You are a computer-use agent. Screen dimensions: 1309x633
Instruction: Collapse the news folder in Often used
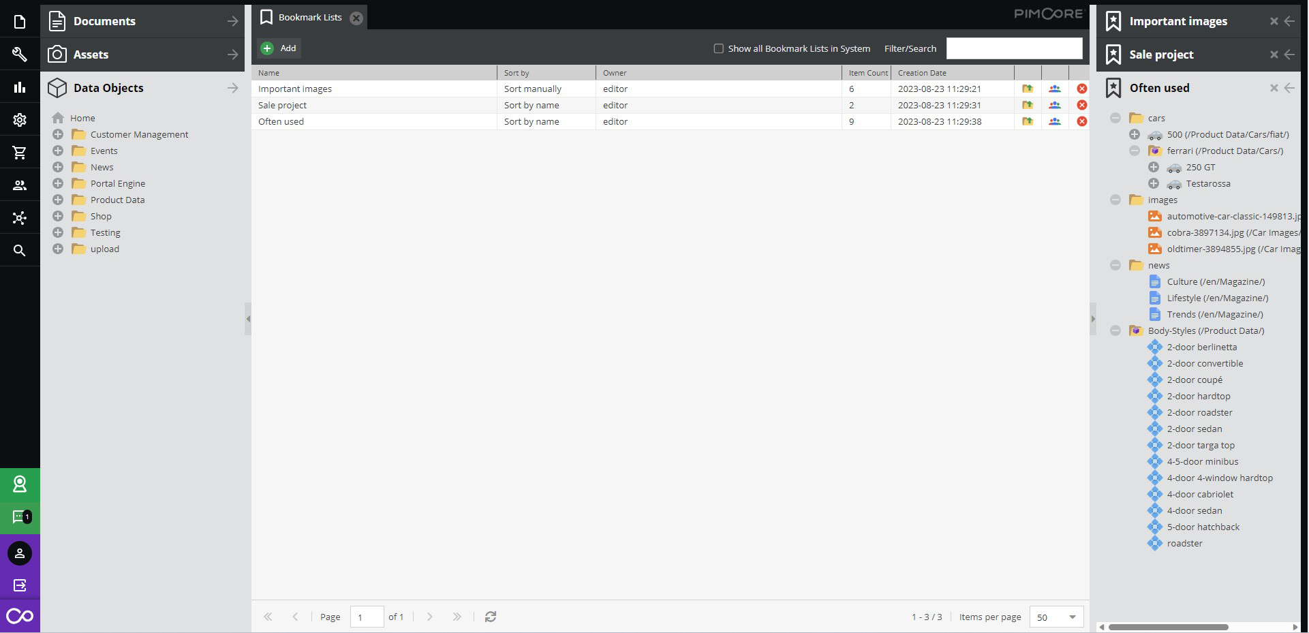pyautogui.click(x=1115, y=265)
